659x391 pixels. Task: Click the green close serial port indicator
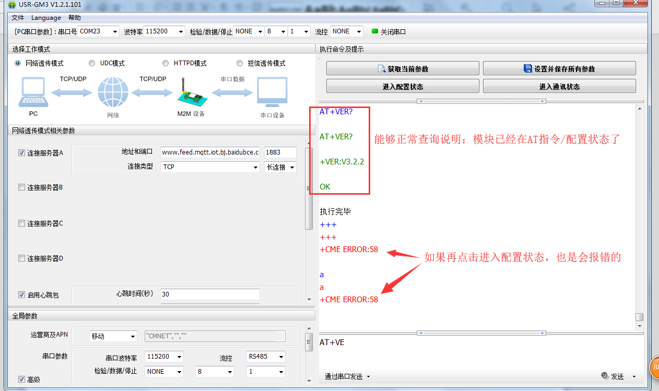click(374, 31)
